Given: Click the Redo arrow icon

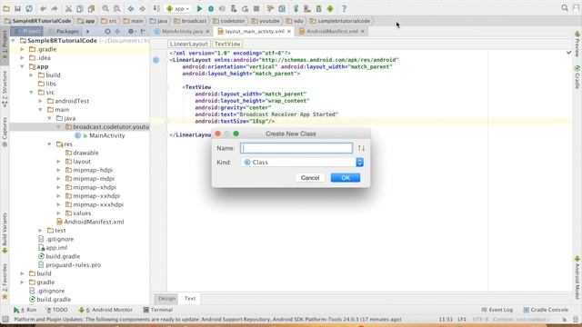Looking at the screenshot, I should [55, 8].
